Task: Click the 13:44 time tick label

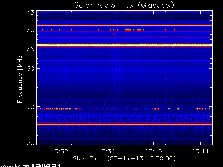Action: tap(201, 151)
